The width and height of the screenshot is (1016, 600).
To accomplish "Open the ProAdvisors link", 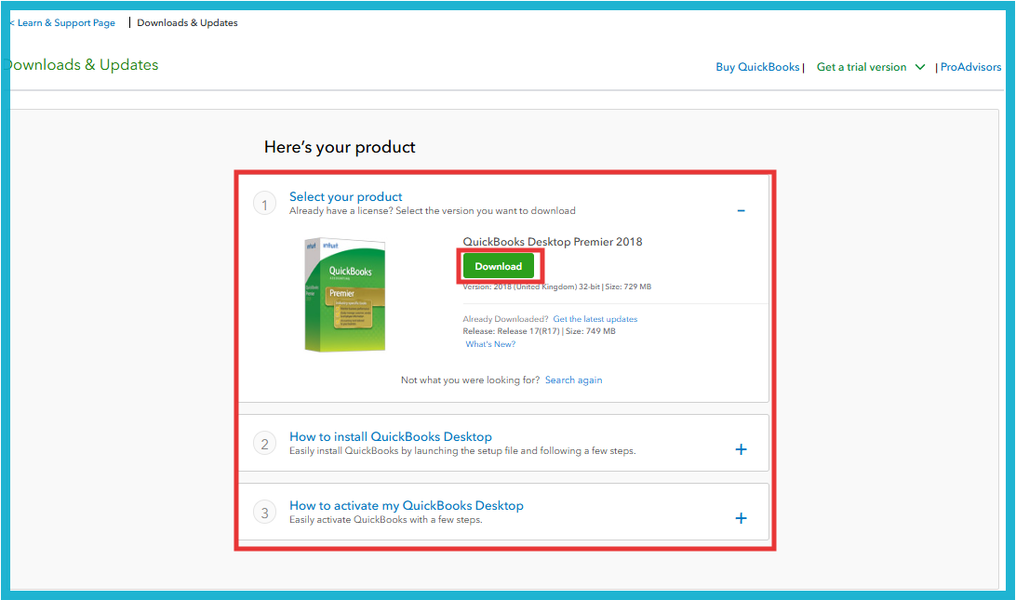I will [x=970, y=67].
